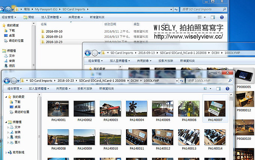The height and width of the screenshot is (160, 255).
Task: Open 加入至媒體櫃 menu in front window
Action: point(39,89)
